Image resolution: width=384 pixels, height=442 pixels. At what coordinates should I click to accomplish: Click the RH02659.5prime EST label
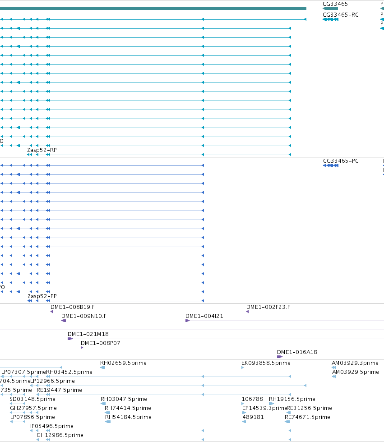click(124, 363)
